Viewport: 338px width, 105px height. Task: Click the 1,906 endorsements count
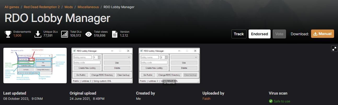coord(17,36)
